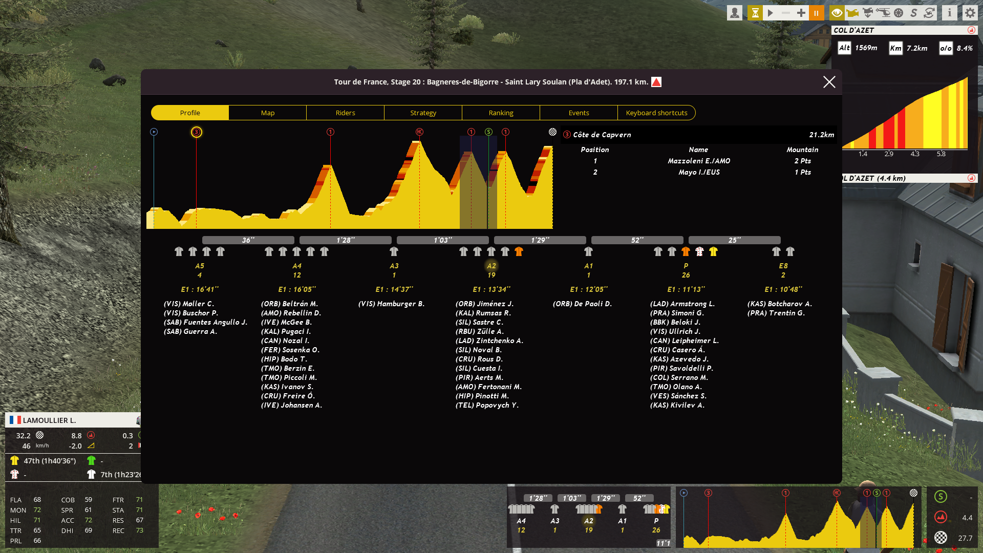Click the yellow jersey in the peloton
Screen dimensions: 983x553
coord(714,251)
